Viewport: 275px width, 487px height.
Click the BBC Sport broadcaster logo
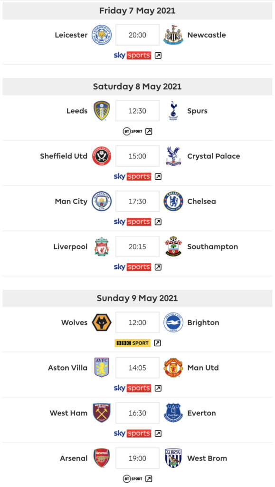pos(133,343)
